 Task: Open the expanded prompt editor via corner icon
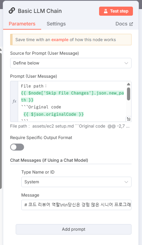coord(128,119)
